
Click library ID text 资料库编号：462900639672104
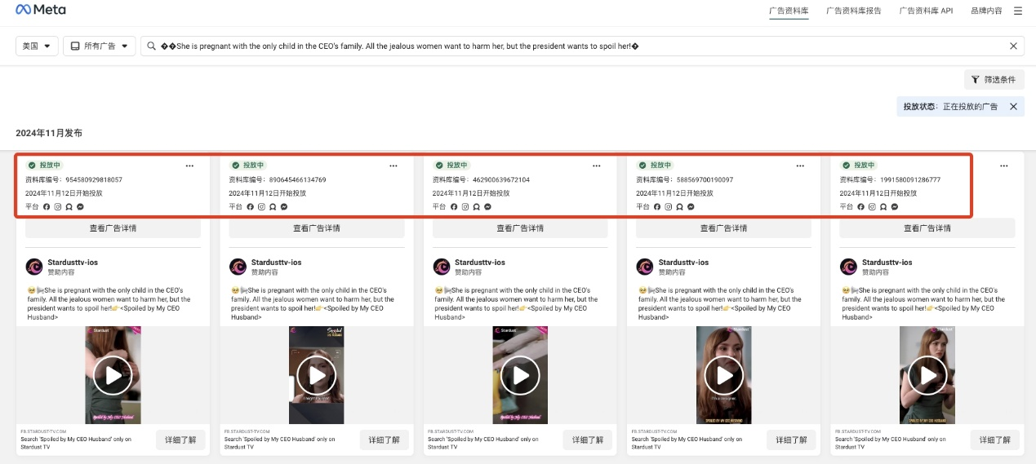481,179
